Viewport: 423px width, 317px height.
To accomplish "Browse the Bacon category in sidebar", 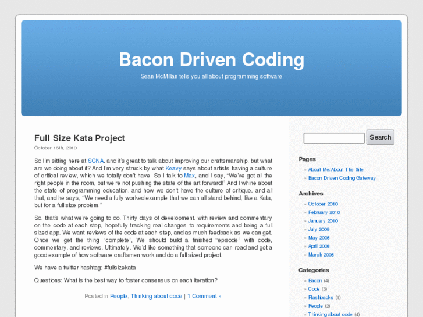I will (x=315, y=280).
